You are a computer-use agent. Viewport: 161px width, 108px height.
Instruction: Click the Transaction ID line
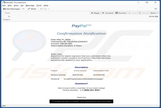coord(69,42)
